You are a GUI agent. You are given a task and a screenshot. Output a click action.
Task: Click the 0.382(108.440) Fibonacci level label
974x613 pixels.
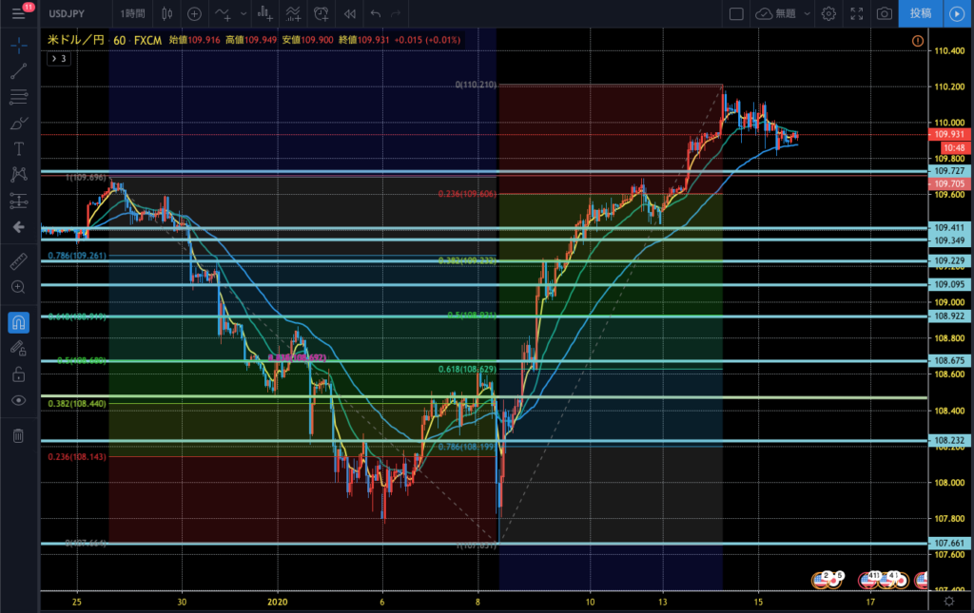(x=77, y=403)
